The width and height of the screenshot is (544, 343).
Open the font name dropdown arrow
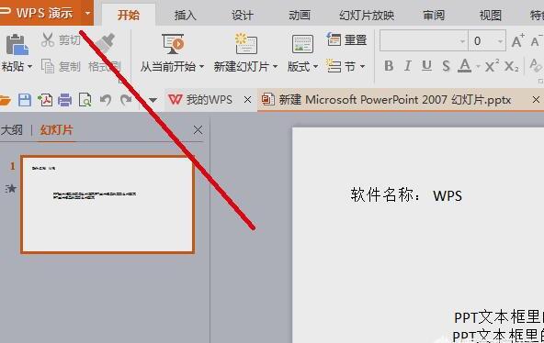point(462,41)
